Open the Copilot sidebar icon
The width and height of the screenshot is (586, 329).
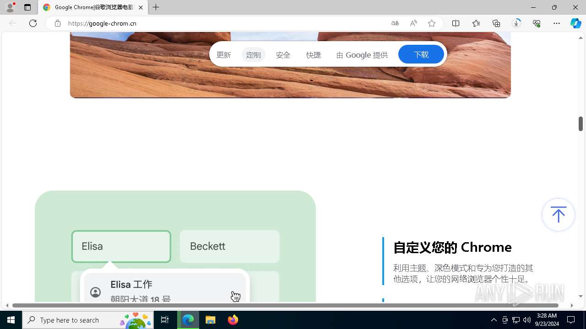click(x=576, y=23)
